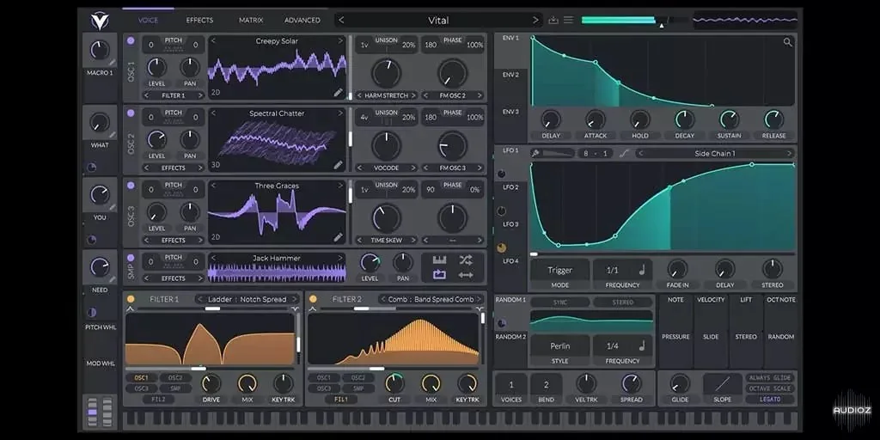Viewport: 880px width, 440px height.
Task: Click the LFO 1 modulation amount dial
Action: [x=501, y=174]
